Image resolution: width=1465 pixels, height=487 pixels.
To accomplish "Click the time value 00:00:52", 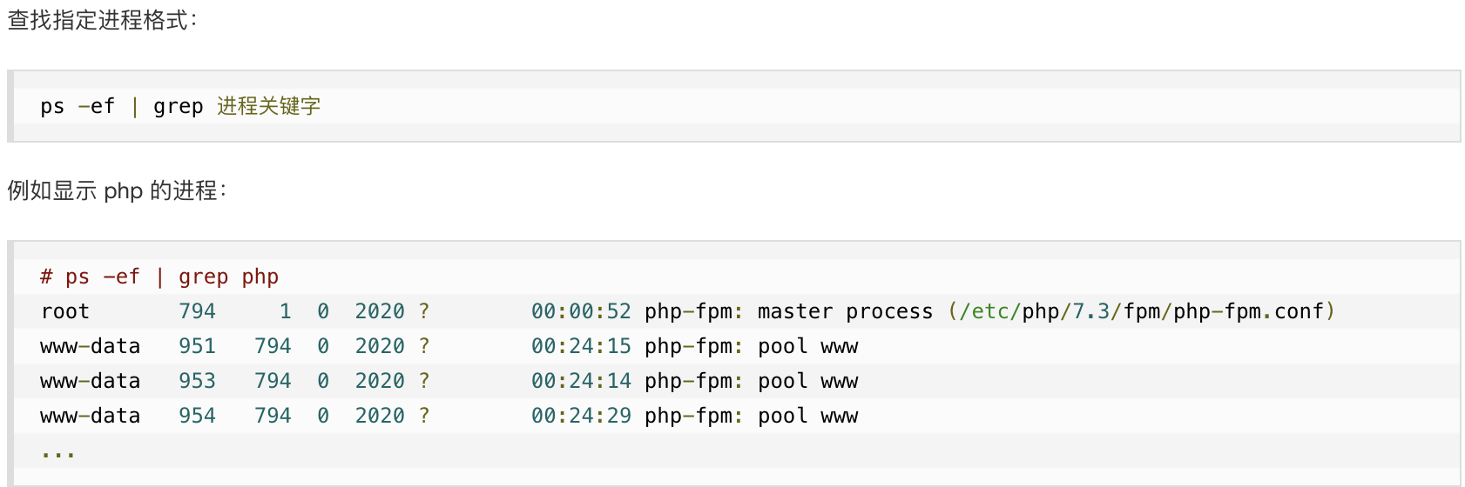I will point(581,311).
